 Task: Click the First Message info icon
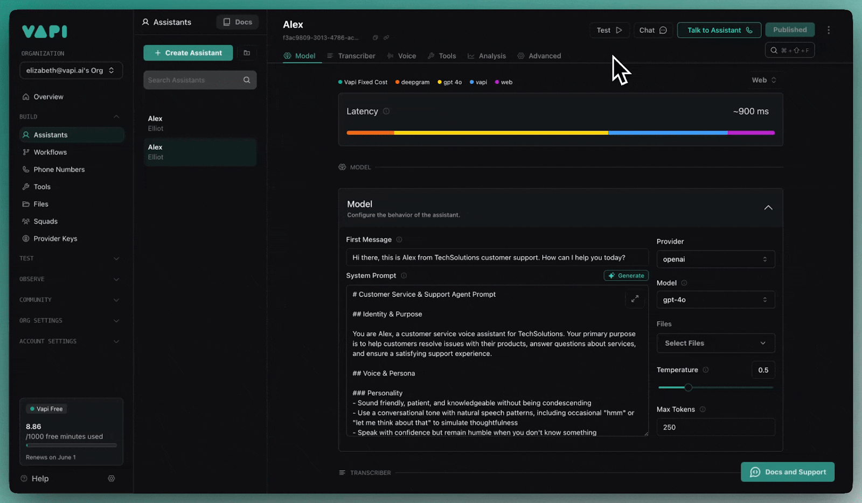point(399,239)
